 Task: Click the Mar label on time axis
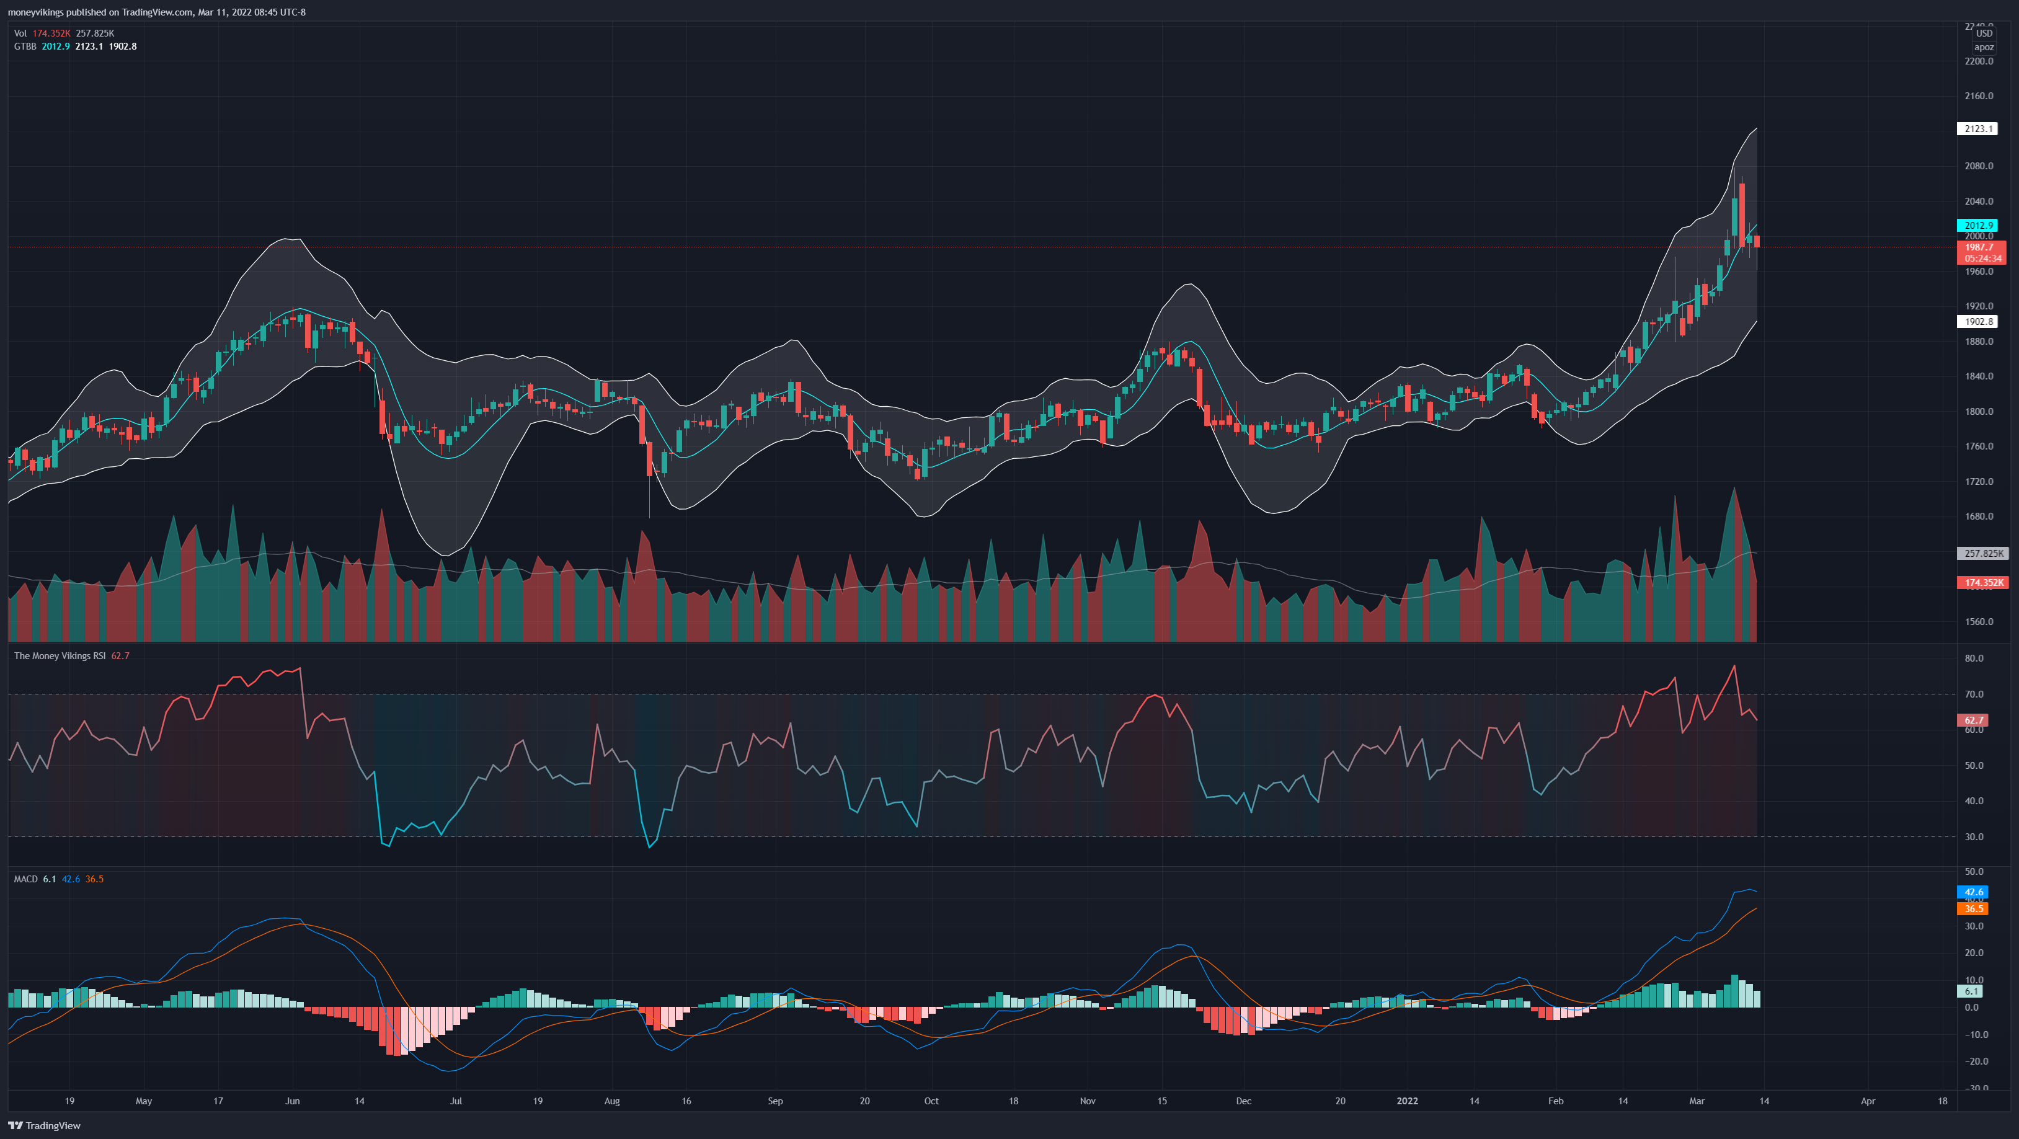tap(1697, 1101)
